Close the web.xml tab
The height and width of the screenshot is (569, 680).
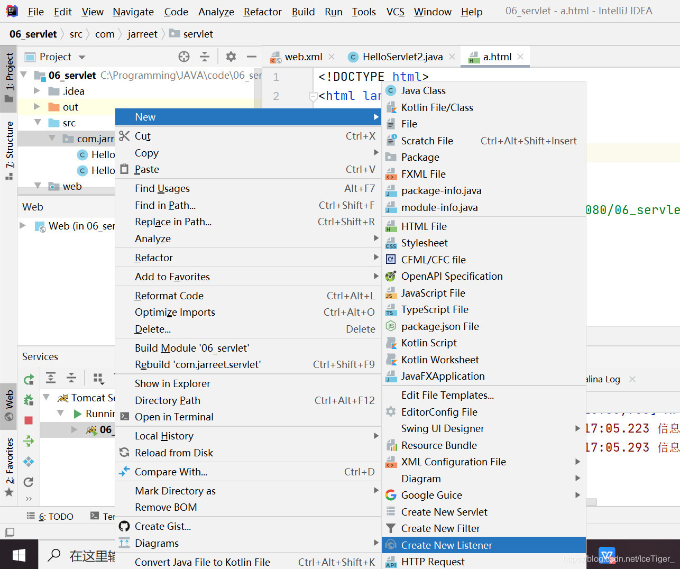(332, 57)
